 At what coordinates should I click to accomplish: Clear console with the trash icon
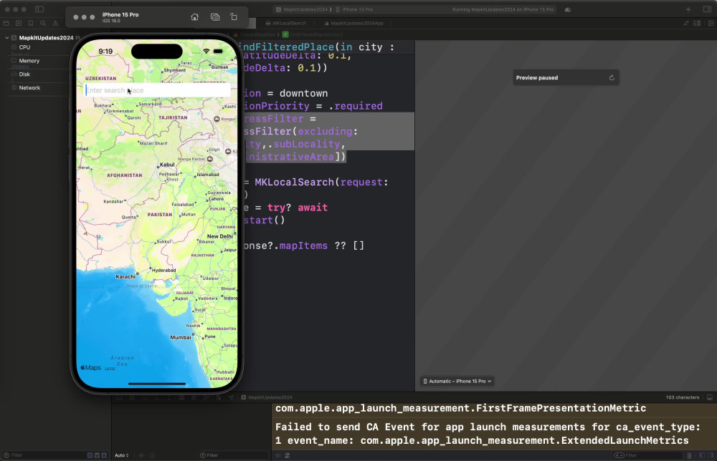click(690, 455)
